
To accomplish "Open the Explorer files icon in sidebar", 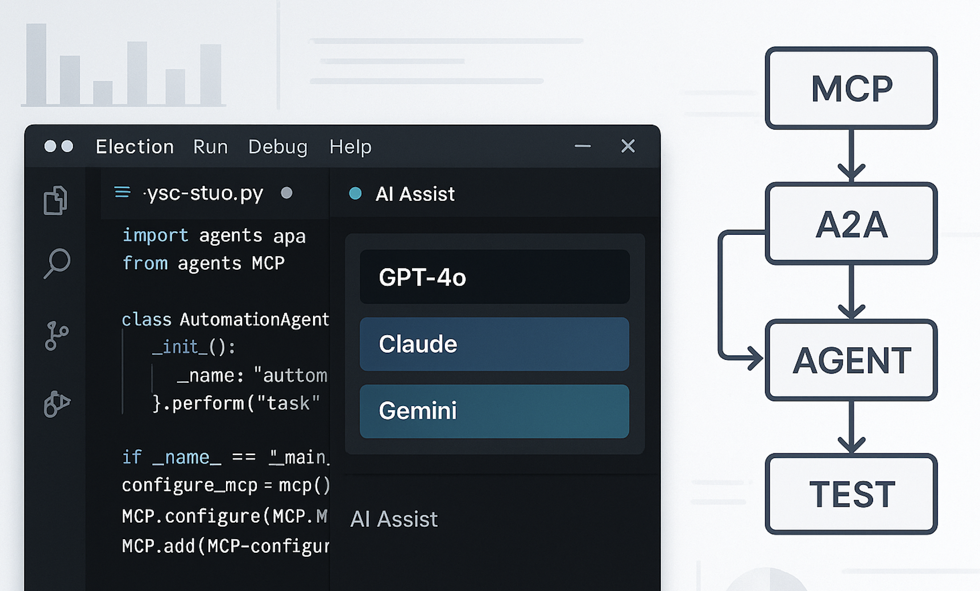I will (55, 201).
